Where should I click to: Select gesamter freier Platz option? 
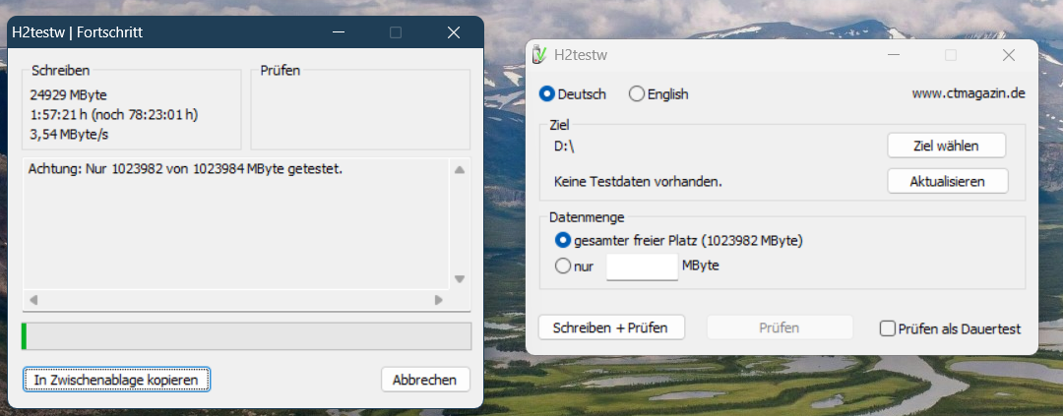pos(563,240)
